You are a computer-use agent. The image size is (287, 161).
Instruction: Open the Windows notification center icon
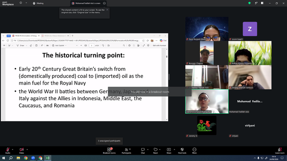click(282, 158)
